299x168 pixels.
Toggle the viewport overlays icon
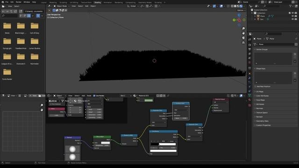click(221, 6)
